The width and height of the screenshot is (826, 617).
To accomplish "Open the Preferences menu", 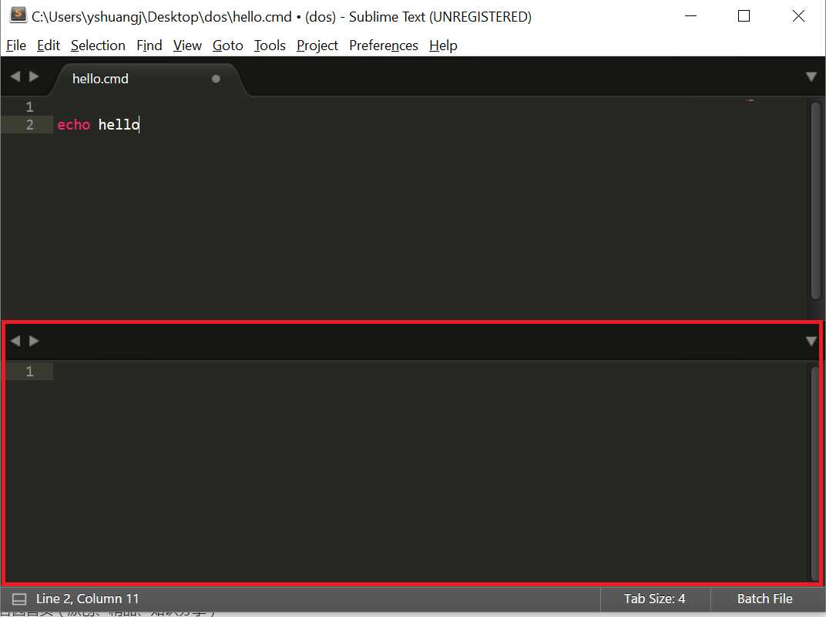I will [x=384, y=46].
